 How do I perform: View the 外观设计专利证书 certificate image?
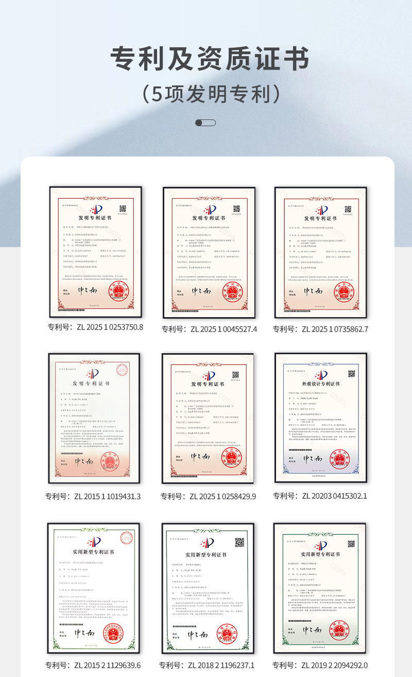tap(320, 418)
